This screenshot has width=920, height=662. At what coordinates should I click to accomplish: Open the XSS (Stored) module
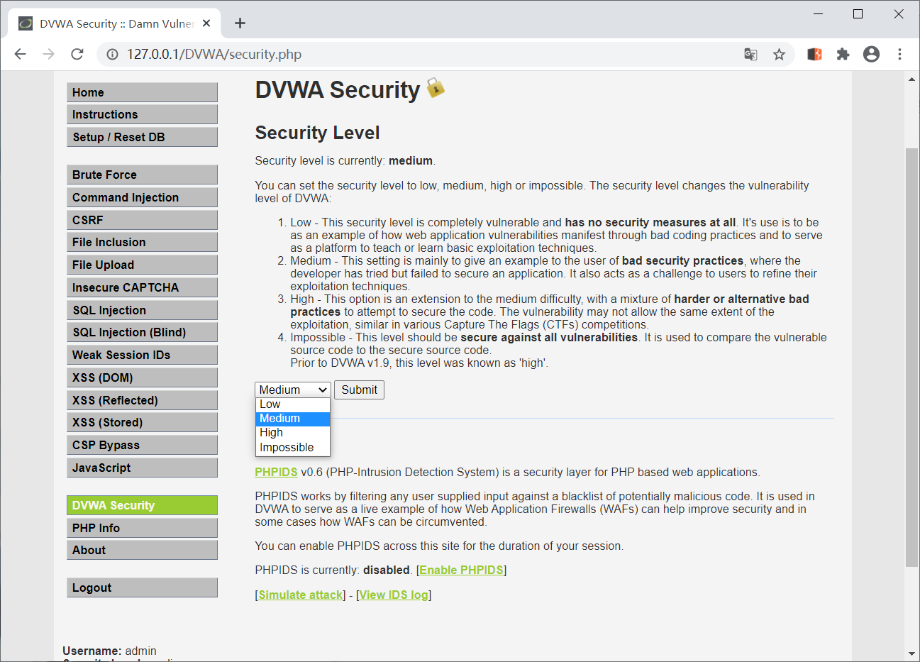click(x=142, y=422)
